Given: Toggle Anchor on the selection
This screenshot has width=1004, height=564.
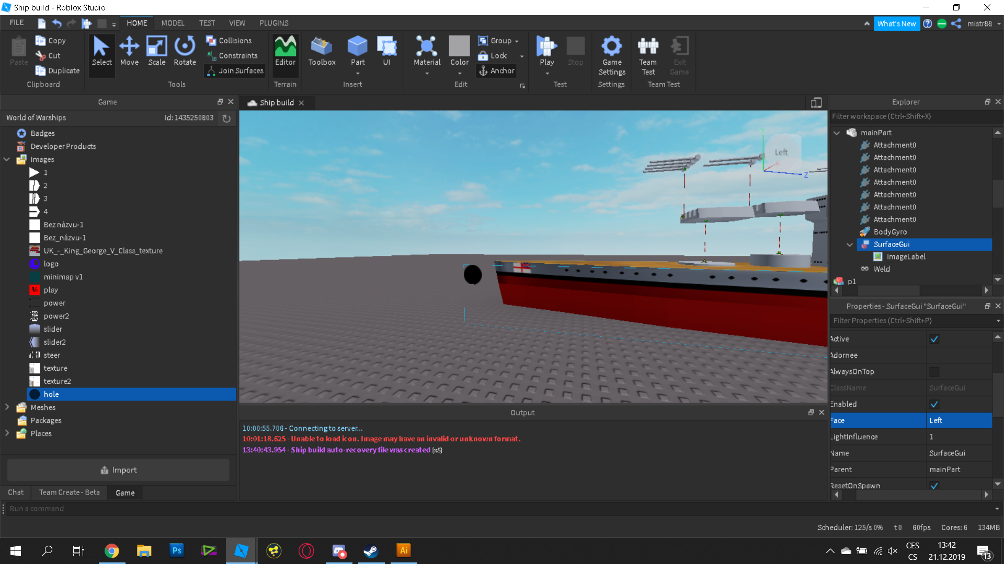Looking at the screenshot, I should (496, 70).
